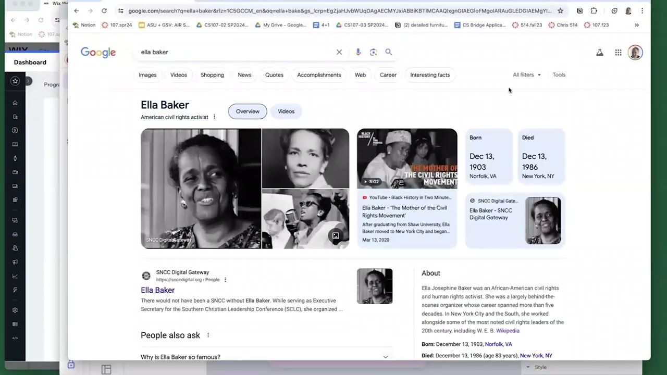Open the settings gear in Wix sidebar
Screen dimensions: 667x375
click(15, 310)
